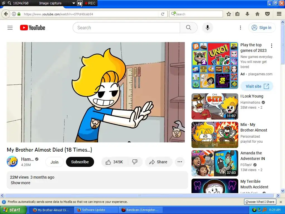Dismiss the Firefox data notification bar
Image resolution: width=285 pixels, height=214 pixels.
coord(281,202)
